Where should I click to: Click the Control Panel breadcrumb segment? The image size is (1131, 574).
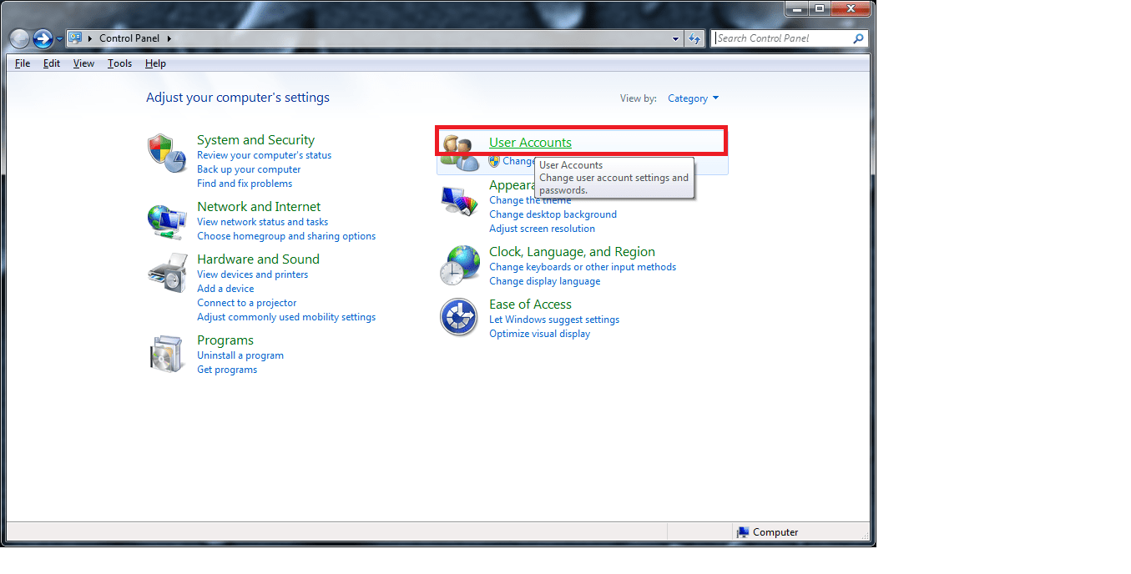point(129,38)
